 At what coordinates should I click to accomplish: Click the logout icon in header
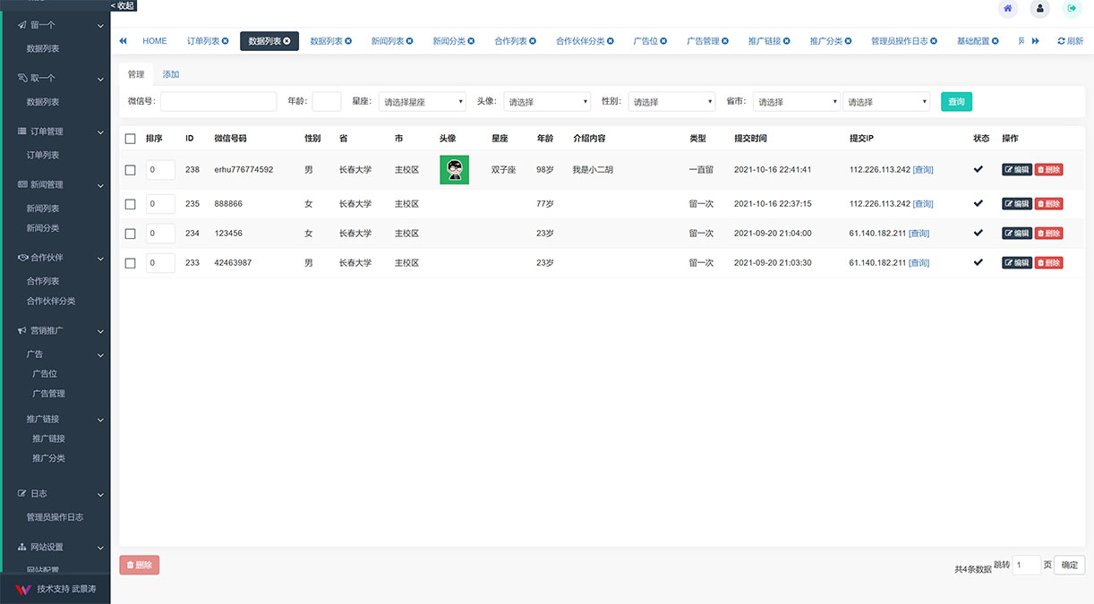pos(1072,8)
